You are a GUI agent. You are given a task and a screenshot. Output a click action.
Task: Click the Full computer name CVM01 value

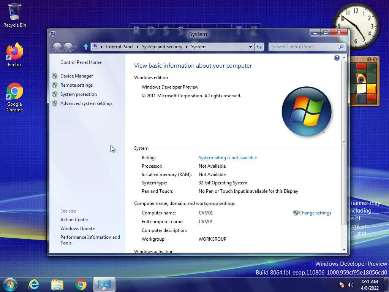pos(206,222)
